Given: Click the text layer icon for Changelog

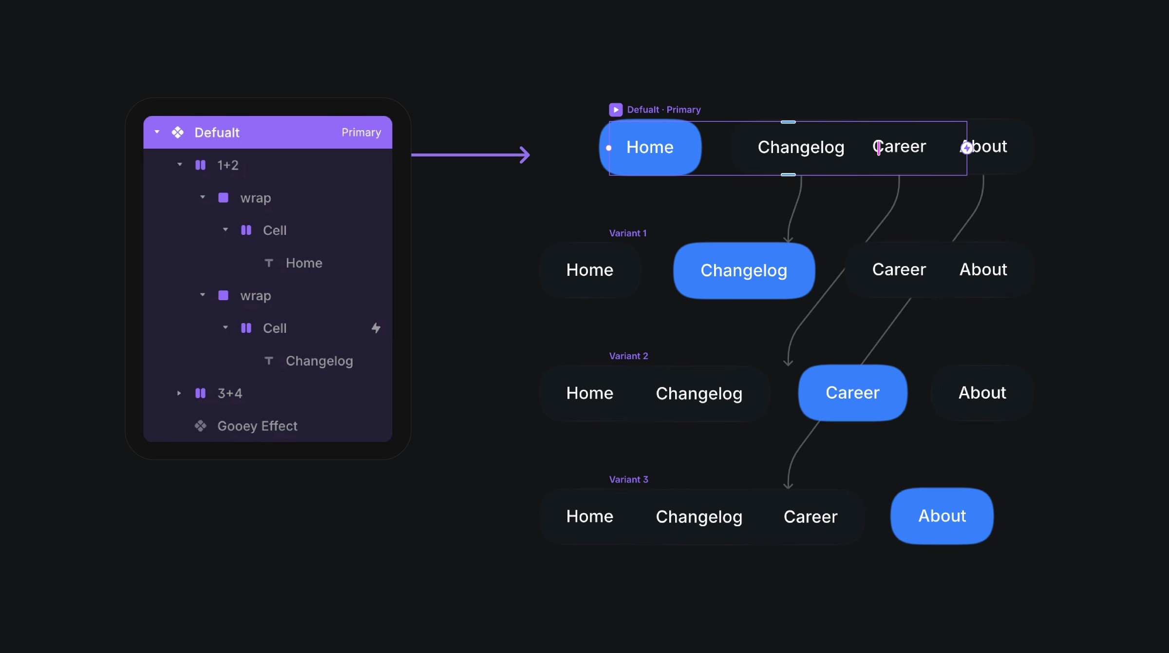Looking at the screenshot, I should [x=269, y=360].
